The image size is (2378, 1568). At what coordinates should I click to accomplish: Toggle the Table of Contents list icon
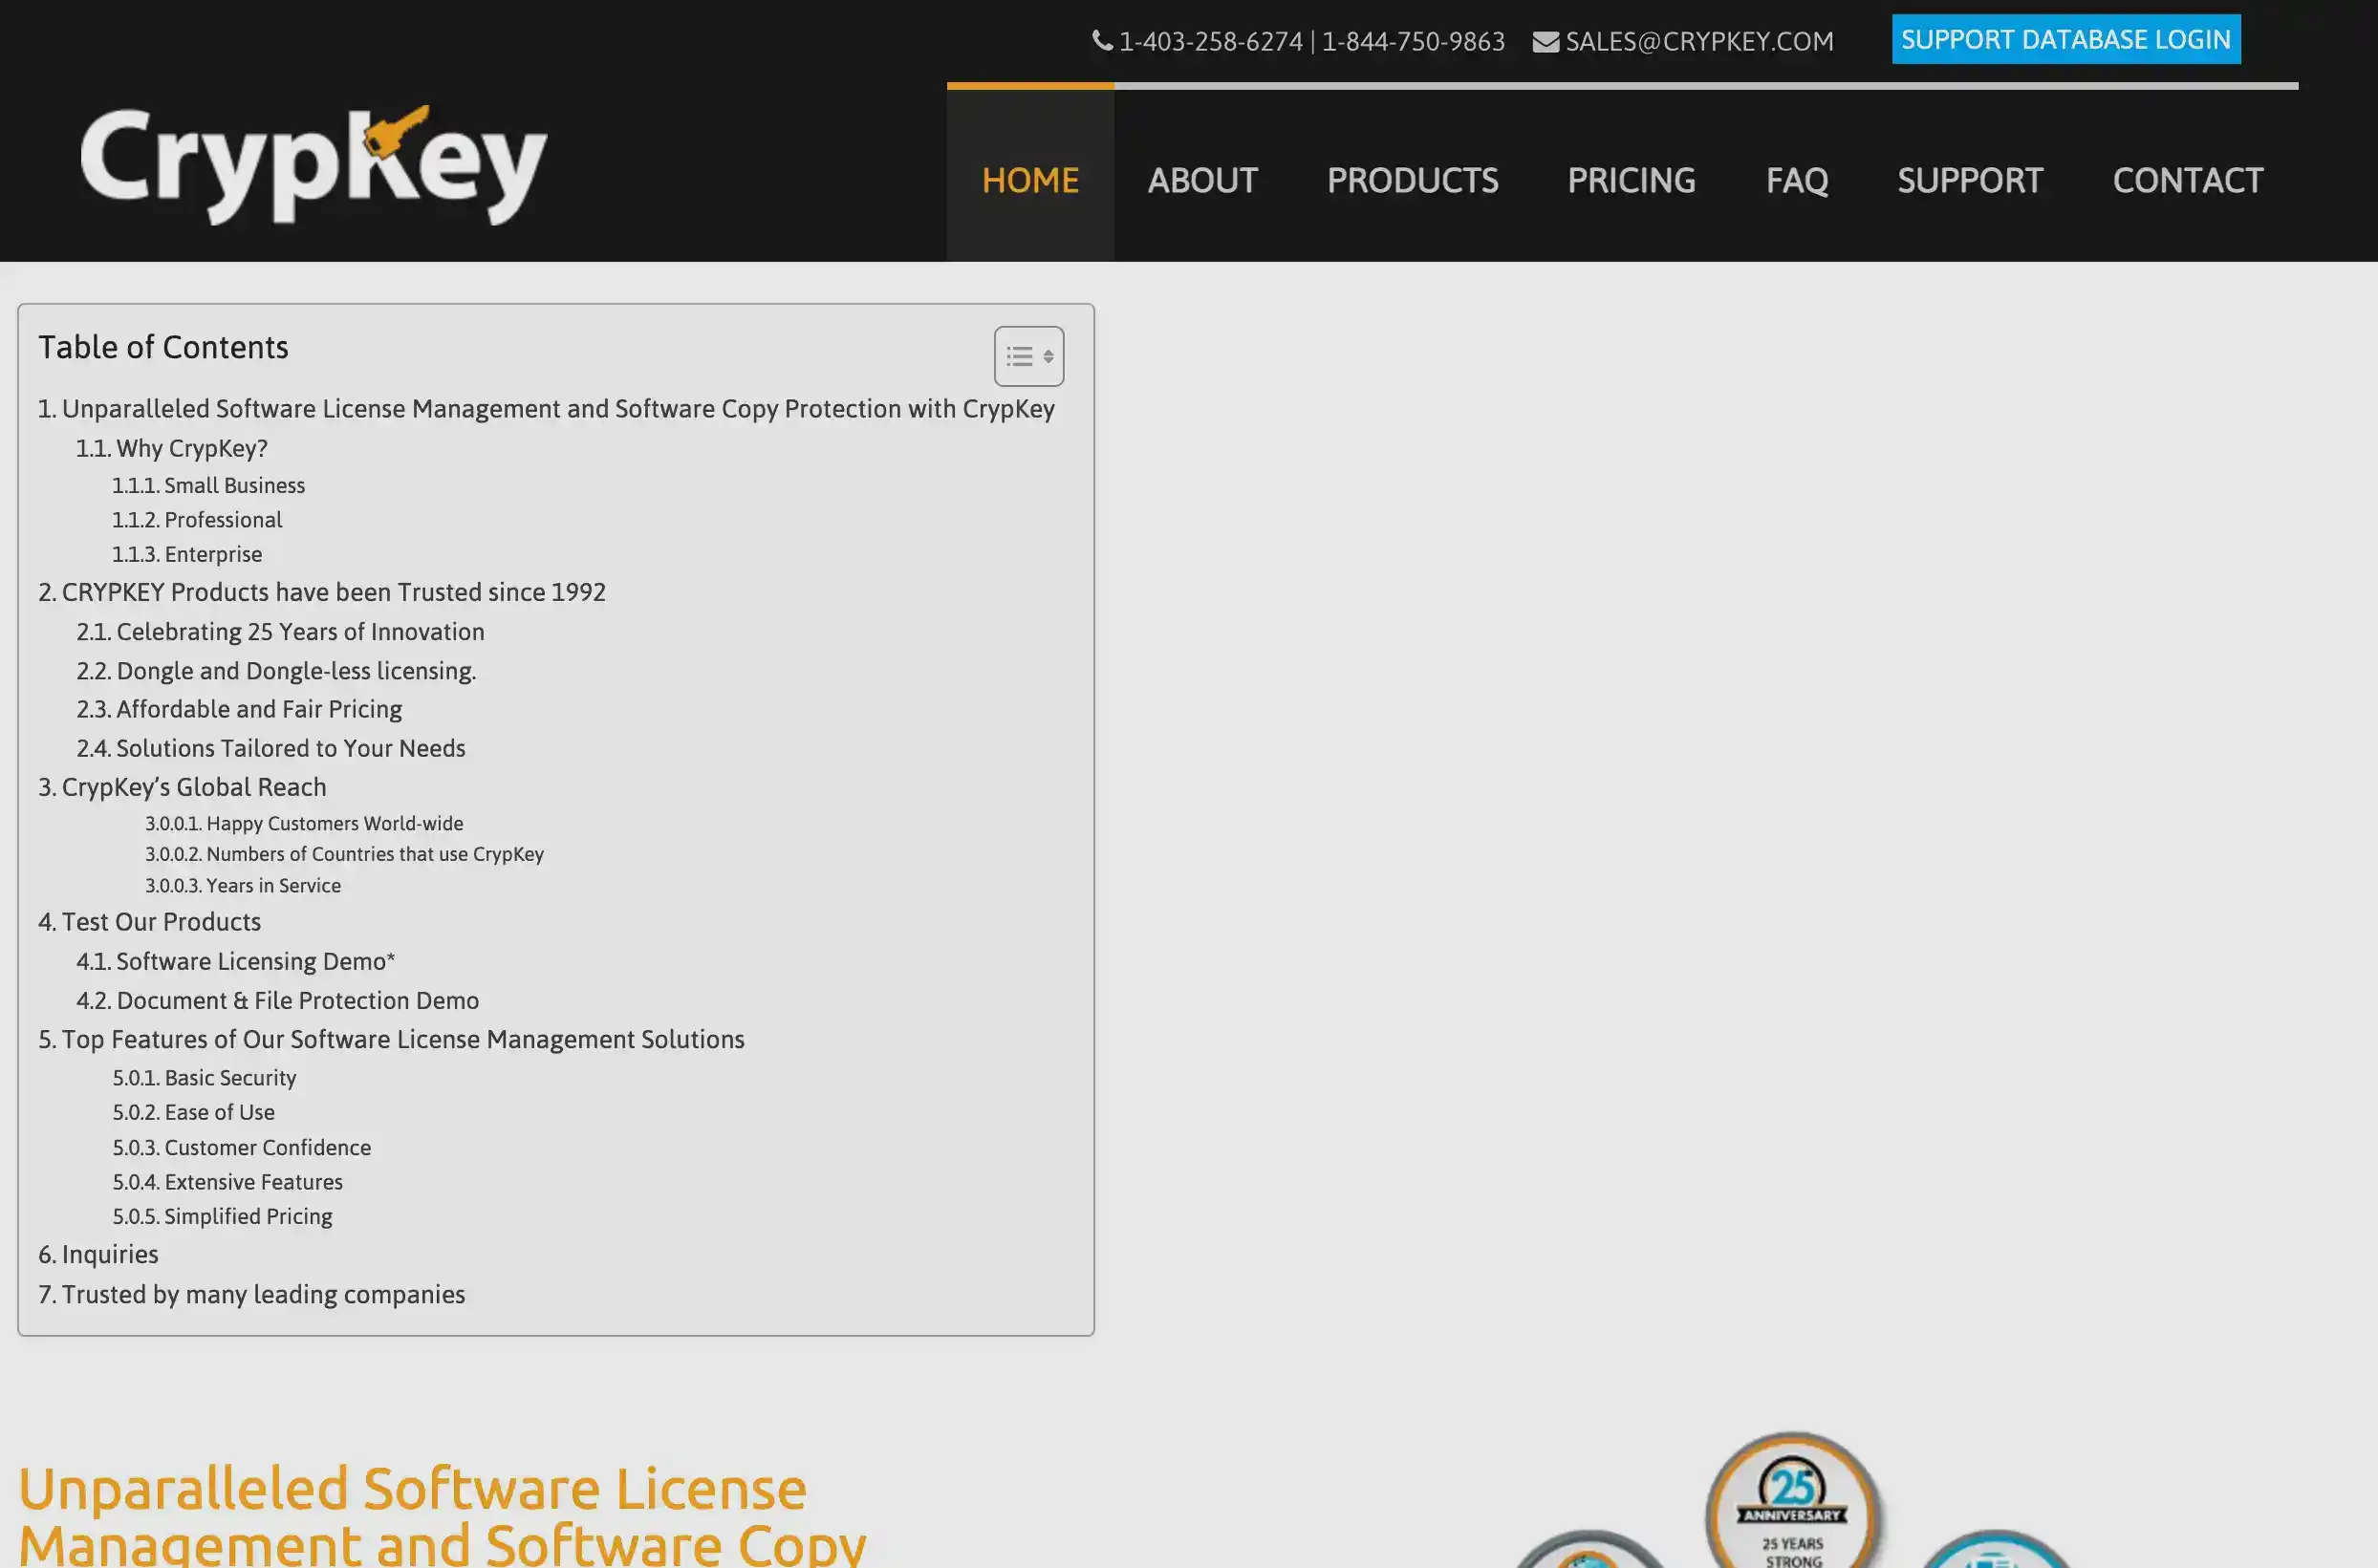tap(1028, 356)
